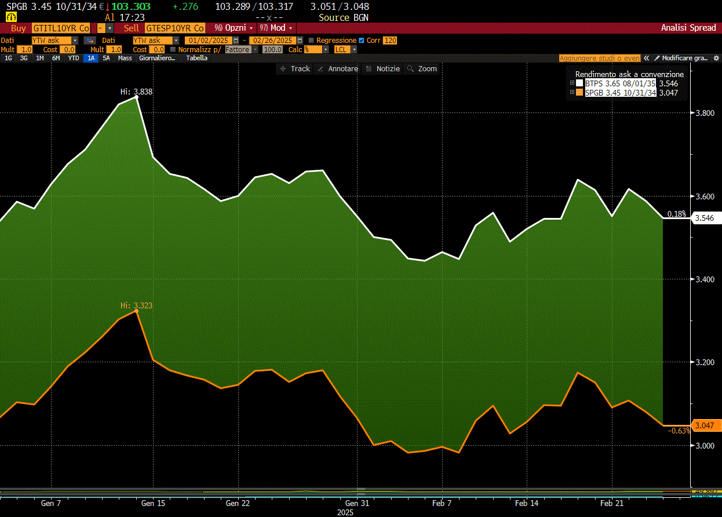Click Modificare grafico button

click(681, 58)
